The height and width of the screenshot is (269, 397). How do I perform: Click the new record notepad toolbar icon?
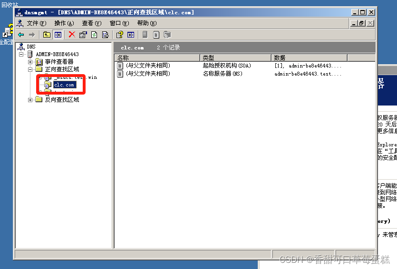click(x=156, y=35)
